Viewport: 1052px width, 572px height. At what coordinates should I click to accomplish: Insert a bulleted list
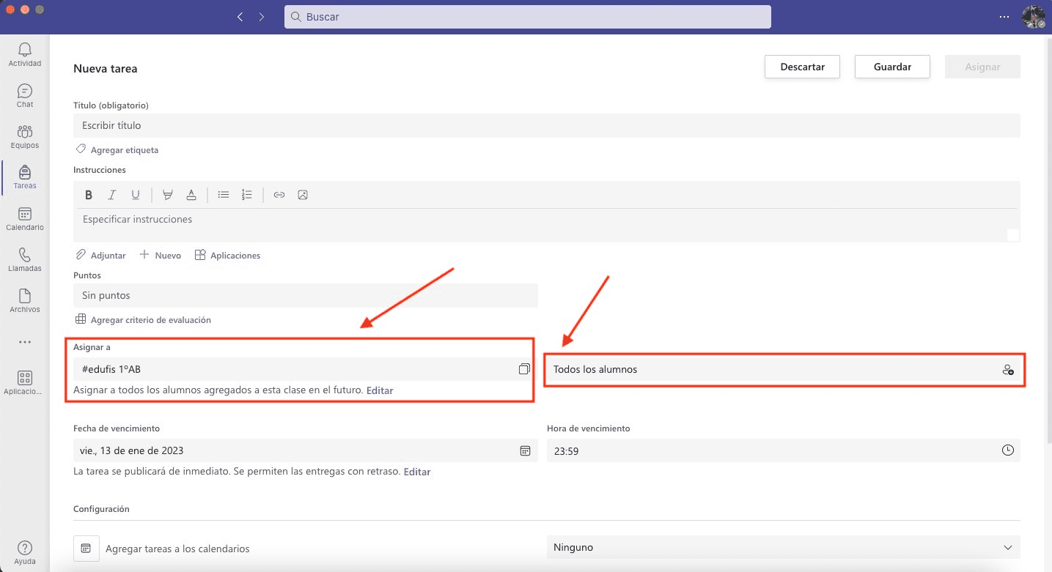tap(224, 195)
